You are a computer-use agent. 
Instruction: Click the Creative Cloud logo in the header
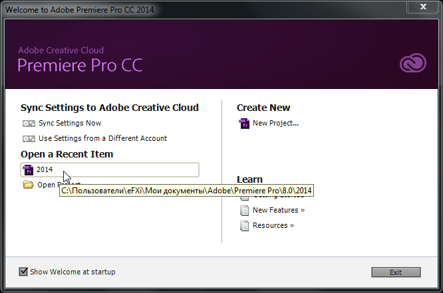tap(413, 63)
